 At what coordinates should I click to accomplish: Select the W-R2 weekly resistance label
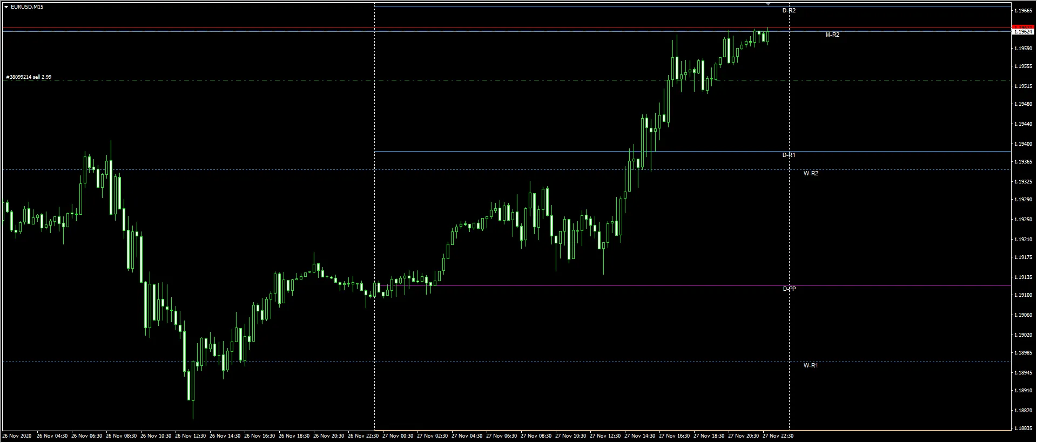tap(810, 174)
